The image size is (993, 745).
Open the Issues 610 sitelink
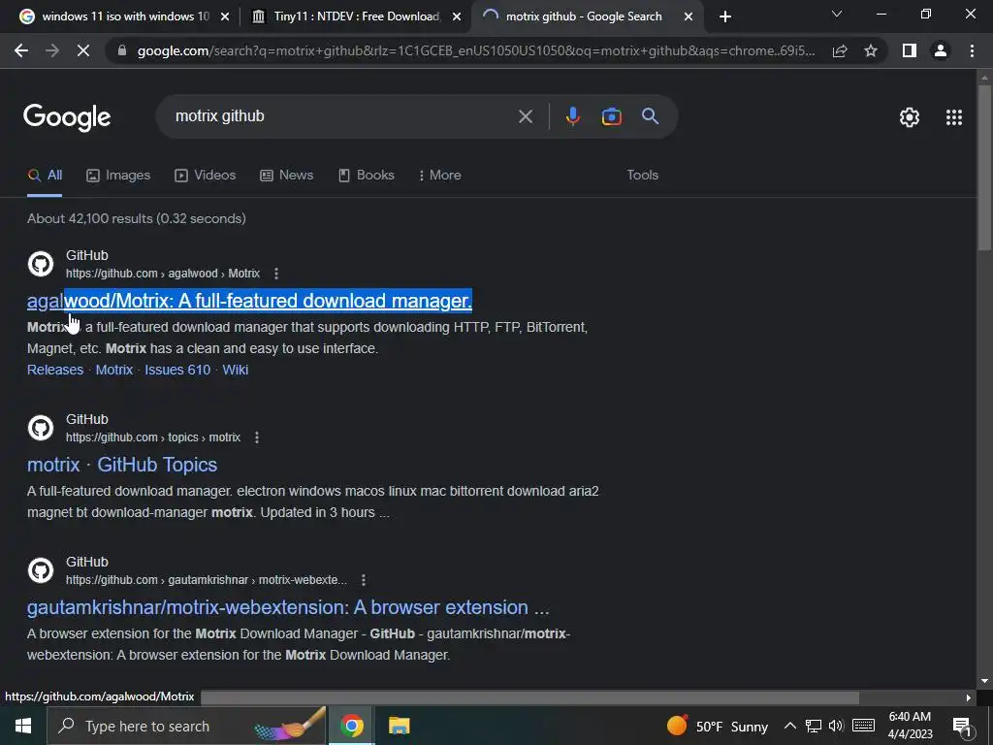[177, 370]
